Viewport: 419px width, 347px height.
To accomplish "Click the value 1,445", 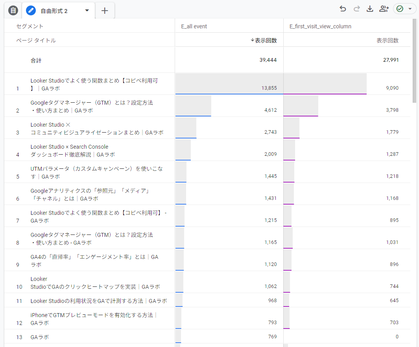I will [270, 176].
